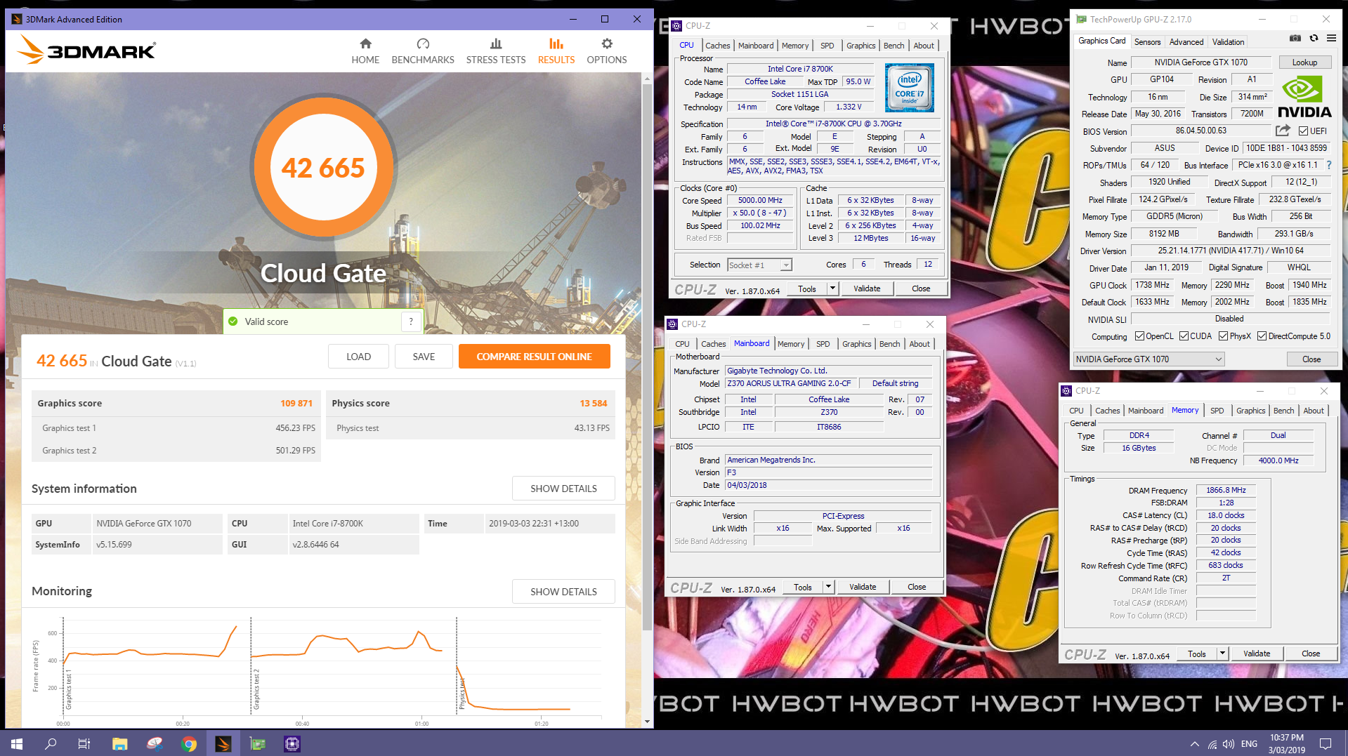Viewport: 1348px width, 756px height.
Task: Open the Bench tab in top CPU-Z window
Action: (894, 46)
